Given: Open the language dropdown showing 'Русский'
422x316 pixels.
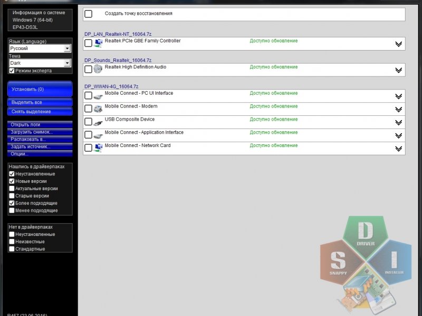Looking at the screenshot, I should pos(40,48).
